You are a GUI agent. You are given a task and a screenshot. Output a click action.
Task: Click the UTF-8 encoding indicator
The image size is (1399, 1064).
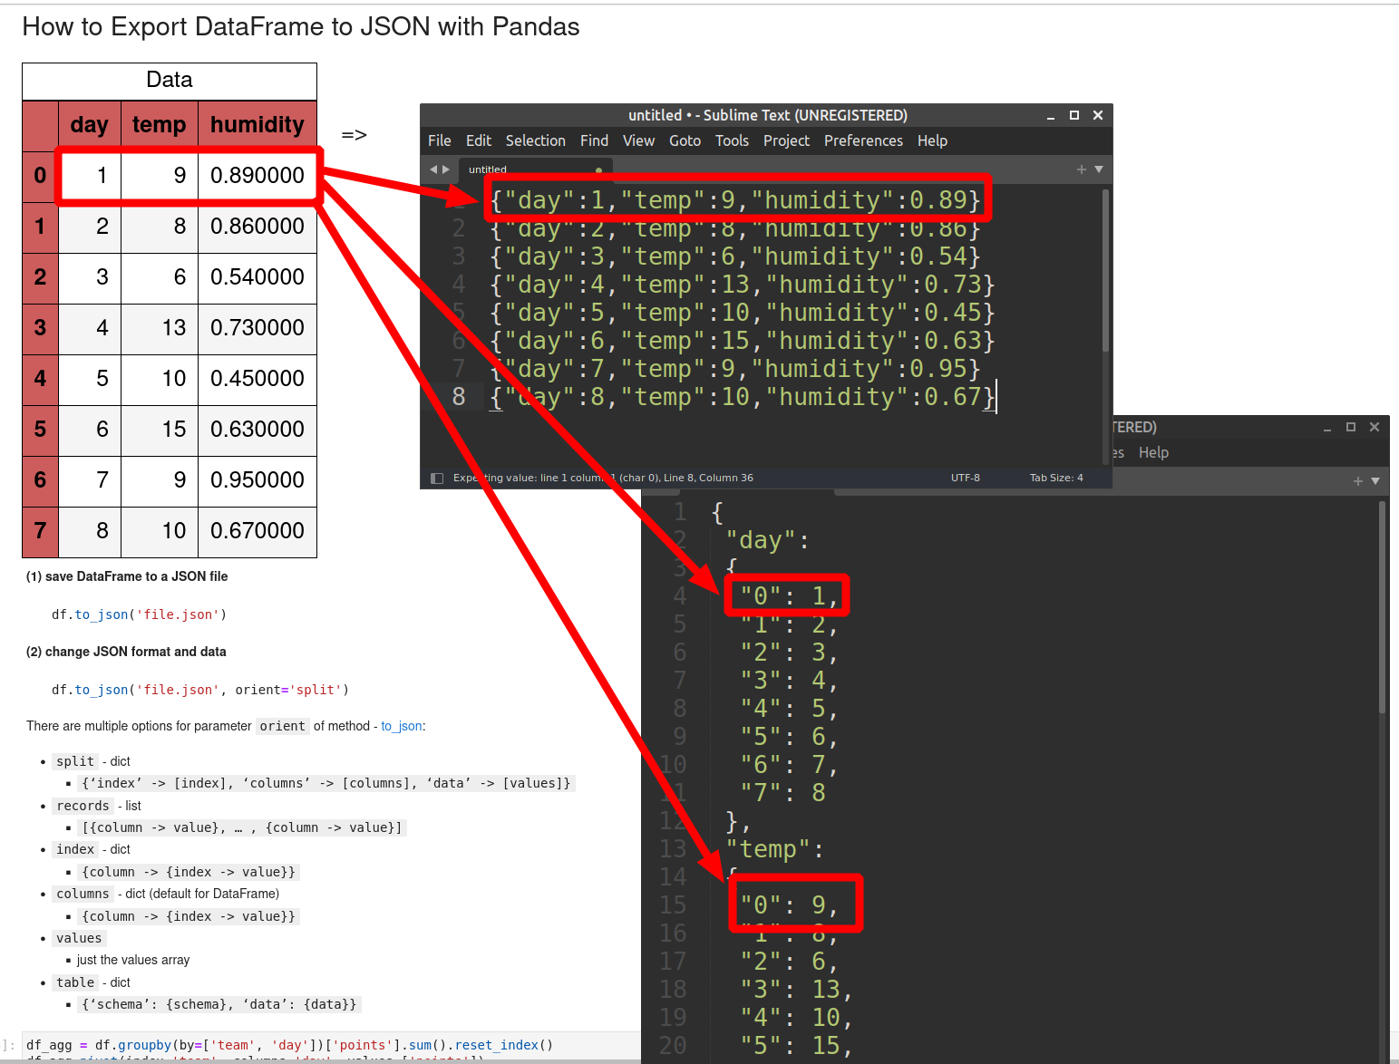(965, 478)
